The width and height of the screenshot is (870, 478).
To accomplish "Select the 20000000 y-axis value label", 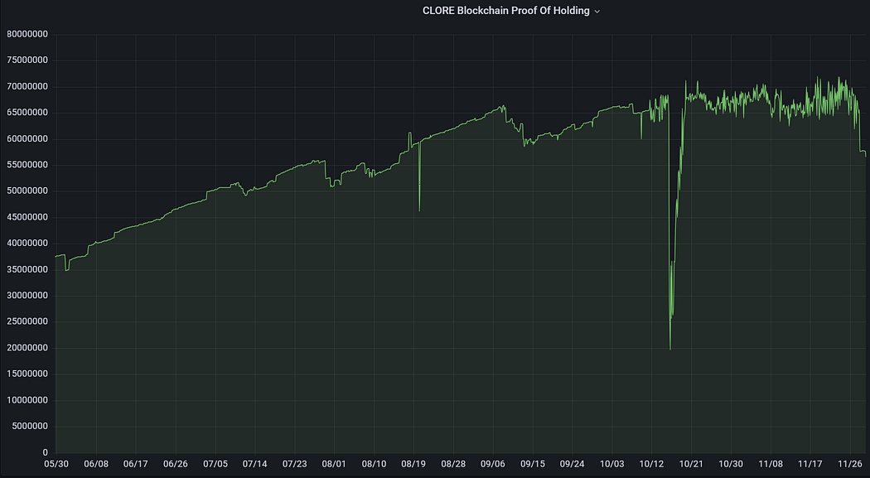I will (x=27, y=348).
